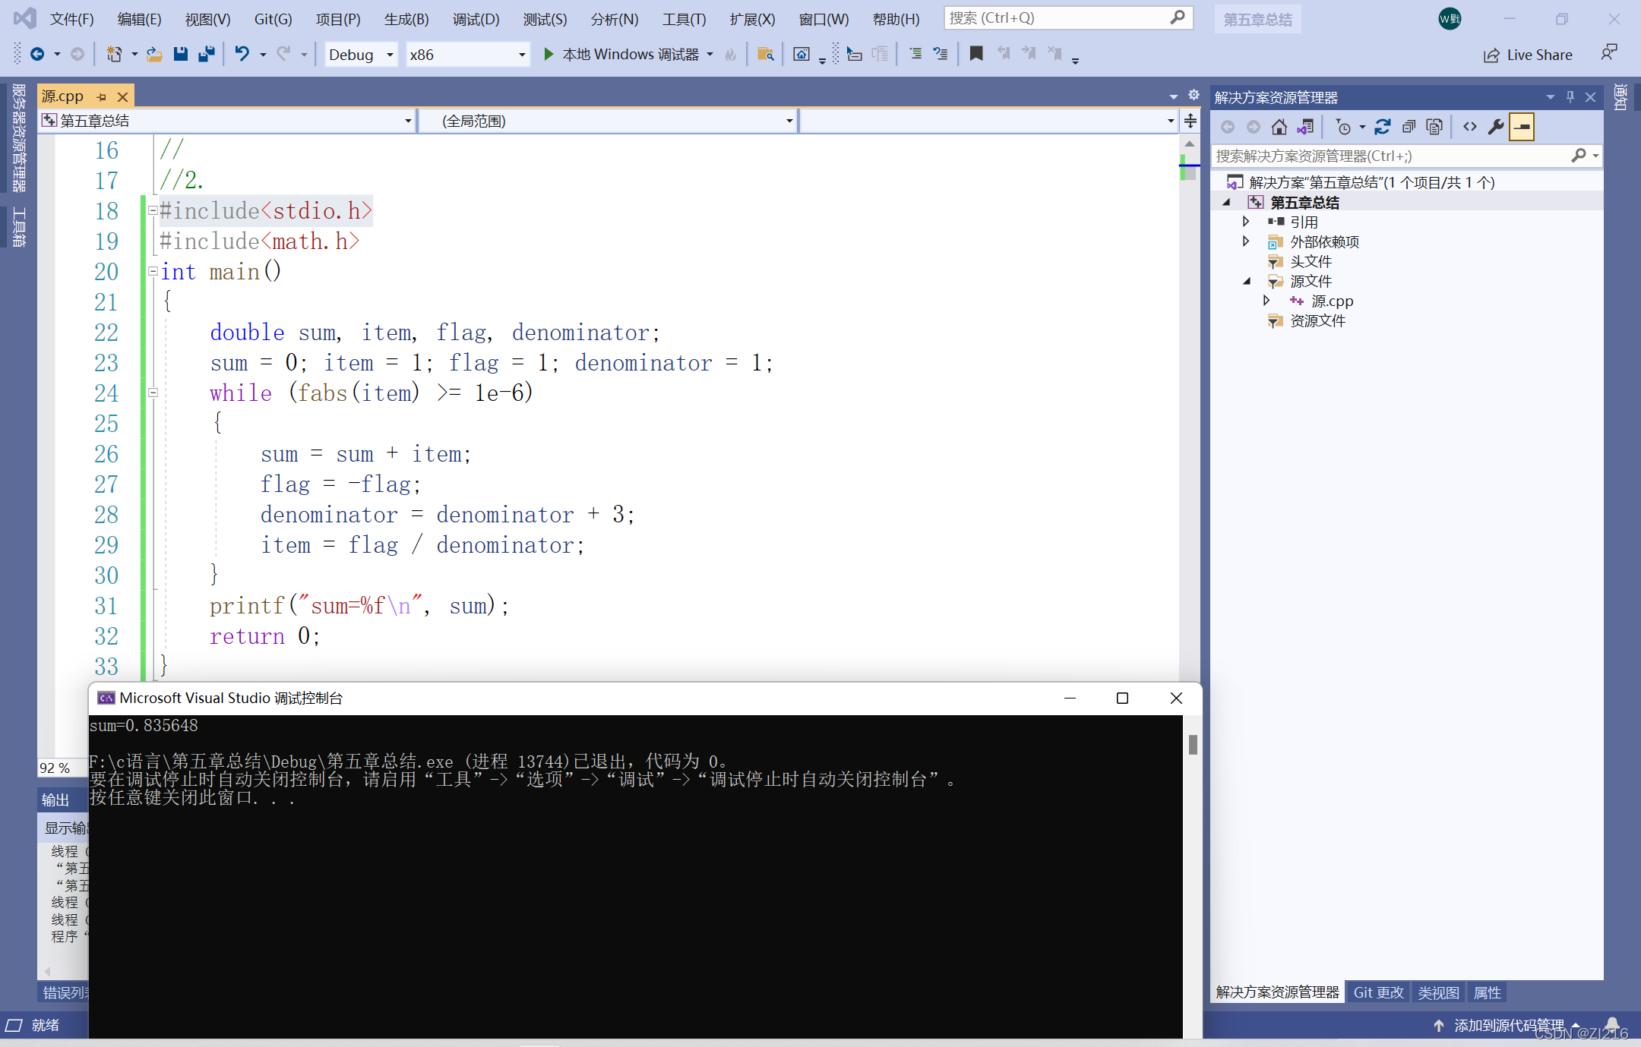The image size is (1641, 1047).
Task: Open the 扩展(X) menu
Action: [753, 19]
